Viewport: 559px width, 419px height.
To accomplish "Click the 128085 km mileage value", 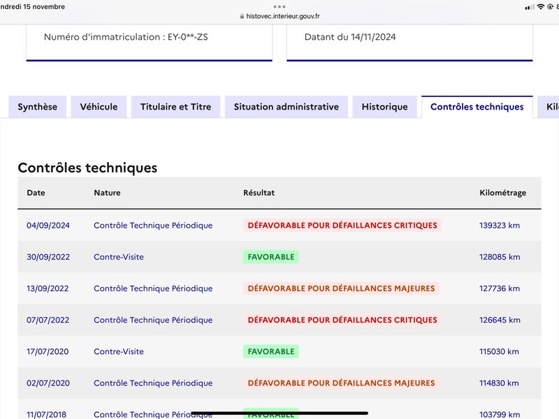I will [500, 257].
